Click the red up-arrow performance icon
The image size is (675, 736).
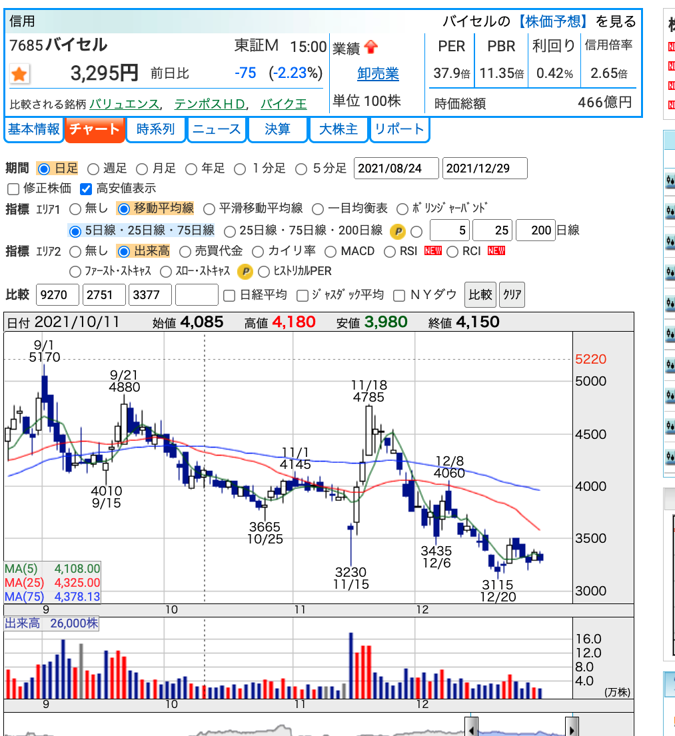pos(371,47)
